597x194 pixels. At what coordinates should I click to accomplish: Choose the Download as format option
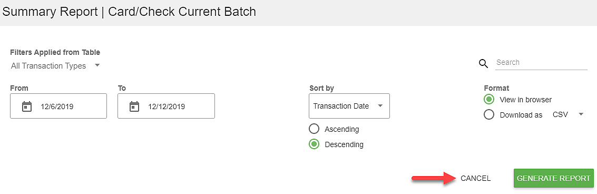489,114
